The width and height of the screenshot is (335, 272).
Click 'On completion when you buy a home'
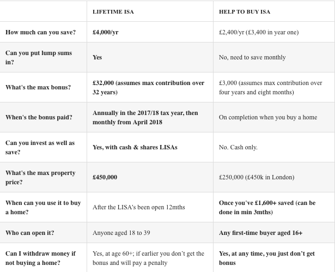point(268,117)
